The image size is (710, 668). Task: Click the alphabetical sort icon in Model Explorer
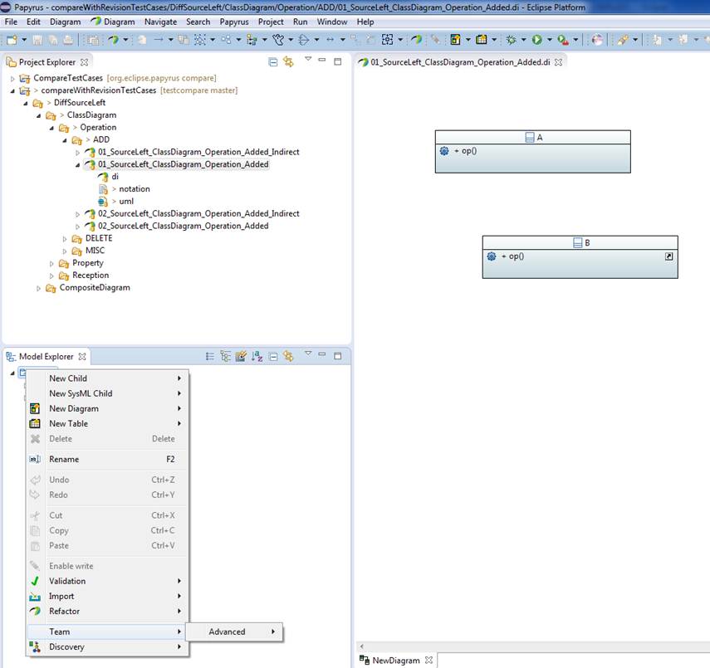pyautogui.click(x=257, y=356)
